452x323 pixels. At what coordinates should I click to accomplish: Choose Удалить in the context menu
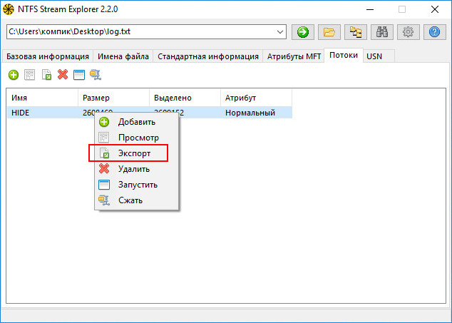tap(137, 169)
